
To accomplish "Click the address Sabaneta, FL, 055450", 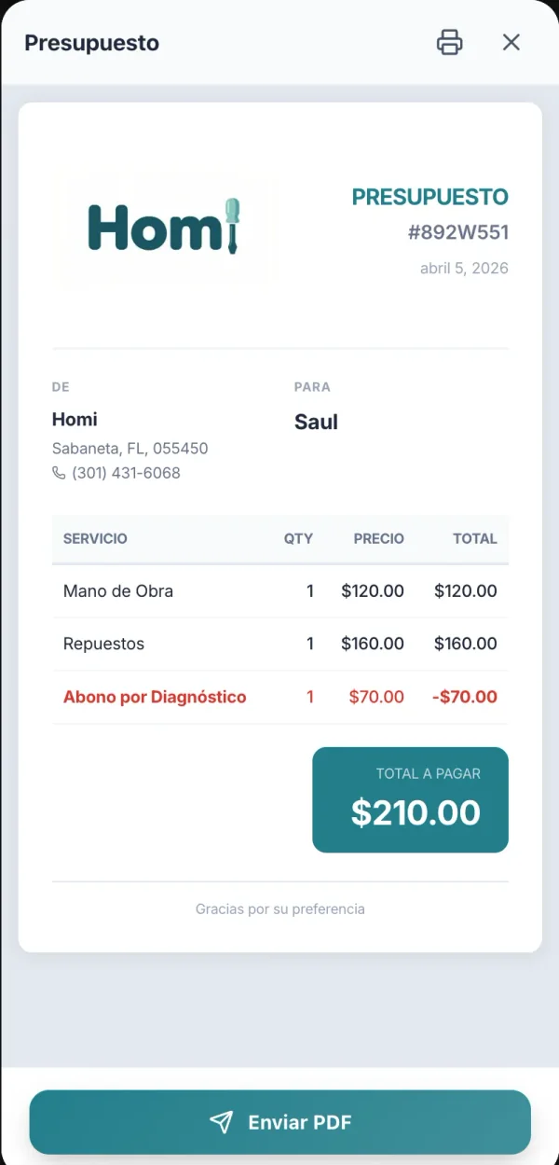I will pyautogui.click(x=130, y=449).
